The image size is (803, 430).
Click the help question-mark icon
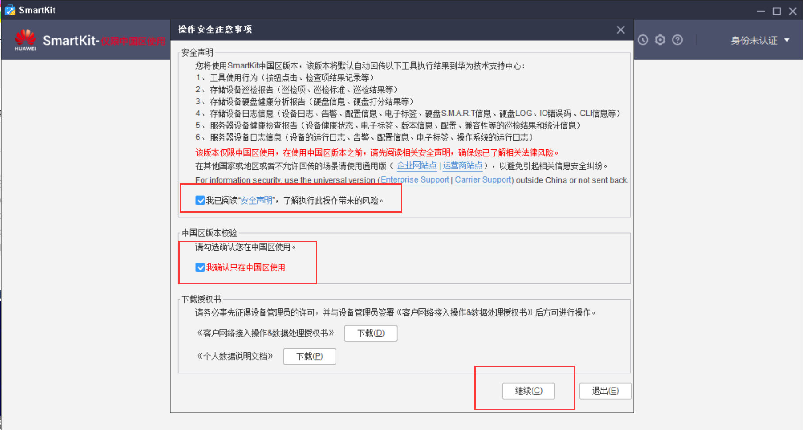point(677,40)
